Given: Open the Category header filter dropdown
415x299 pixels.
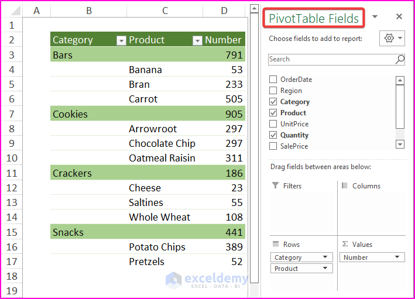Looking at the screenshot, I should pos(121,40).
